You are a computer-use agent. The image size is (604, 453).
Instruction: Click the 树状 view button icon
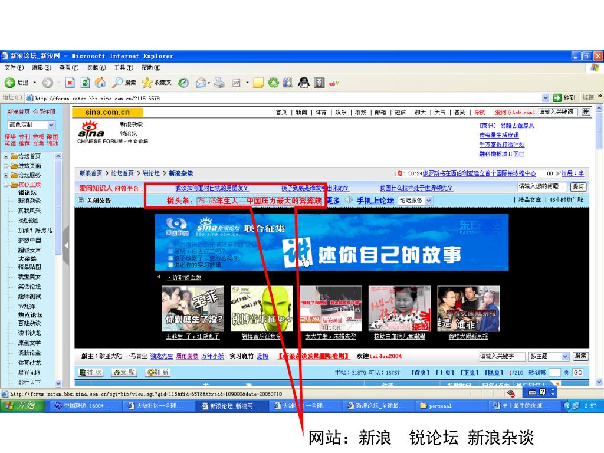[90, 372]
